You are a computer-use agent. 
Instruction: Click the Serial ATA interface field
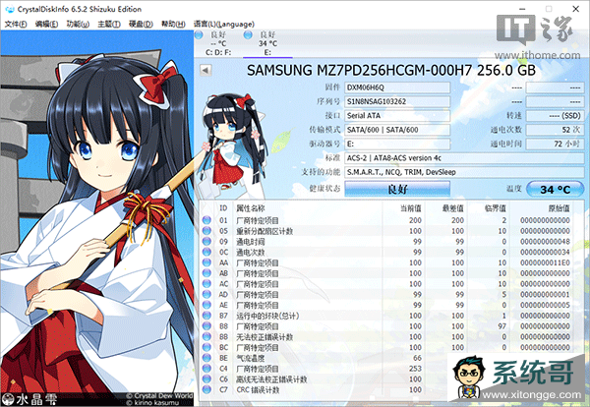397,115
